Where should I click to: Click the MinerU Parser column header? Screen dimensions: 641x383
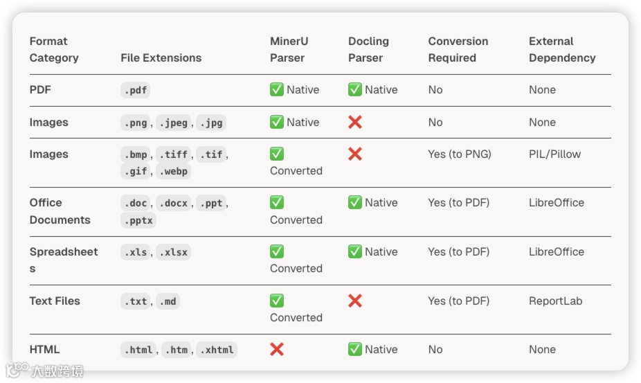289,50
